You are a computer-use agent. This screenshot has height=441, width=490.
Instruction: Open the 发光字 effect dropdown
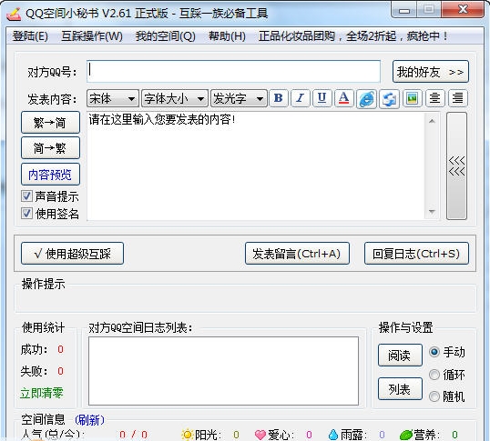pos(239,99)
